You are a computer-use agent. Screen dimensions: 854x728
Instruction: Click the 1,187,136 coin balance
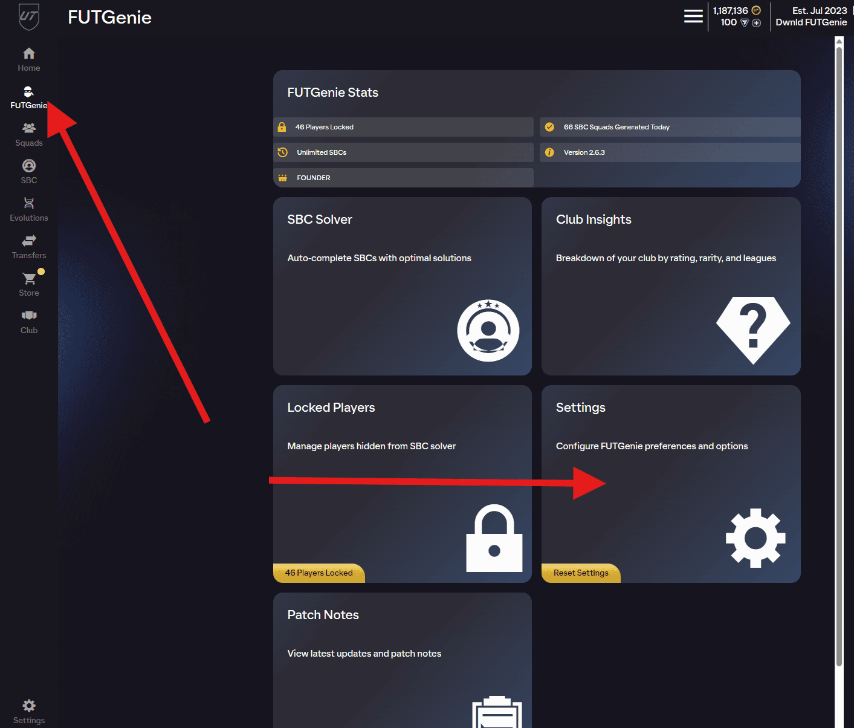(730, 11)
